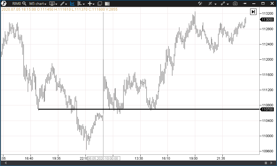Click the horizontal scrollbar left arrow

pyautogui.click(x=6, y=163)
